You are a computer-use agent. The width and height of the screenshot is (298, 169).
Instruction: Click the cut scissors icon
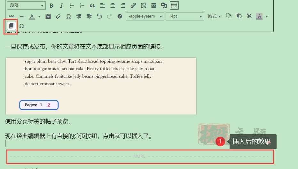[249, 16]
